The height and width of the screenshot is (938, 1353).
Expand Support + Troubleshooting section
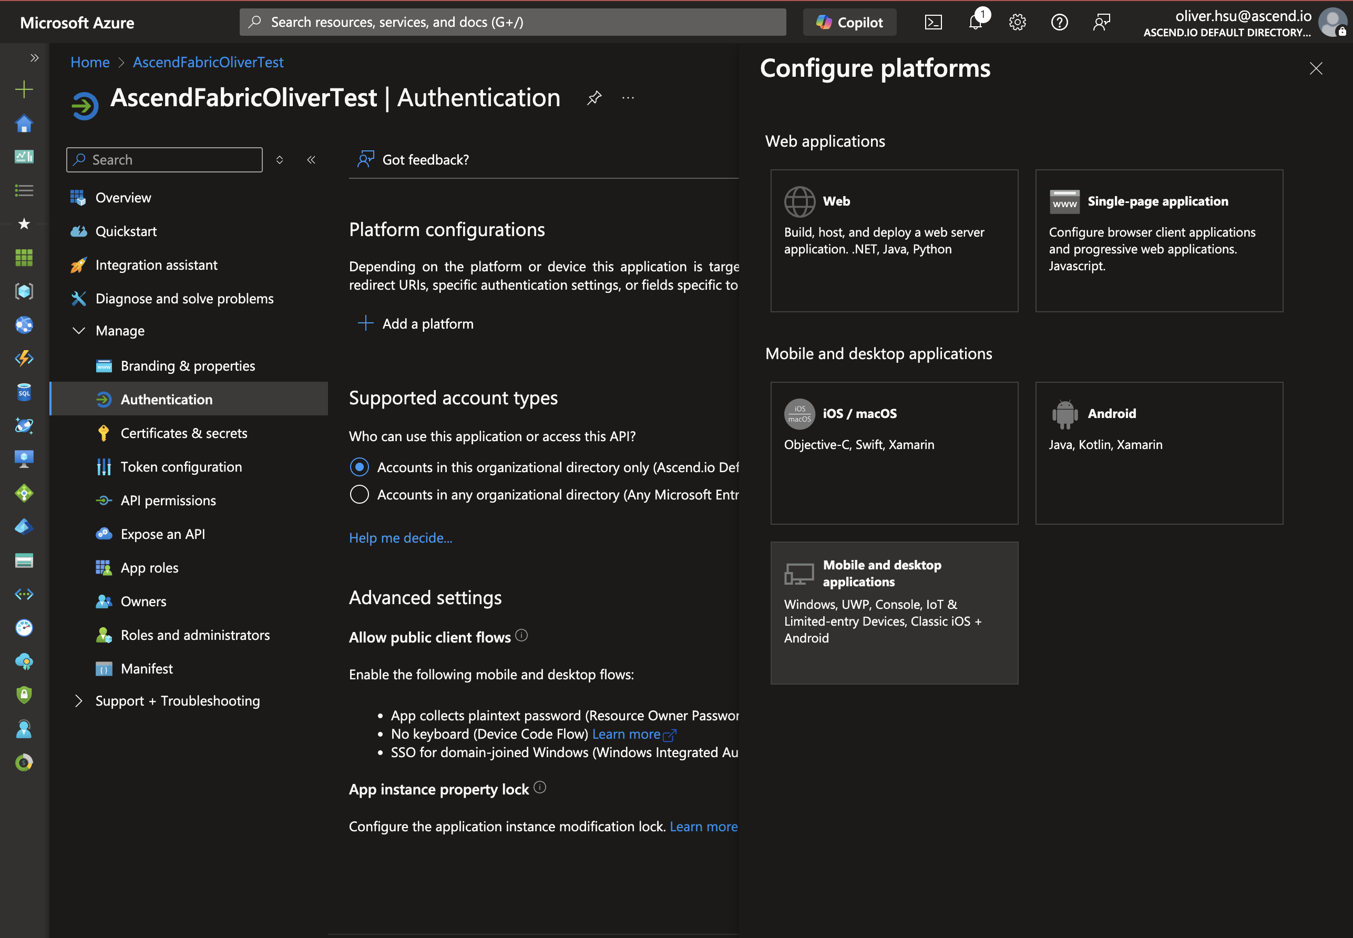(79, 700)
